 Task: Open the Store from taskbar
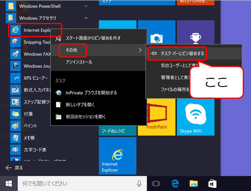(212, 183)
